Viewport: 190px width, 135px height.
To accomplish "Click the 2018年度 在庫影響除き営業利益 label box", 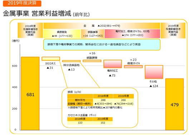I will pyautogui.click(x=30, y=30).
